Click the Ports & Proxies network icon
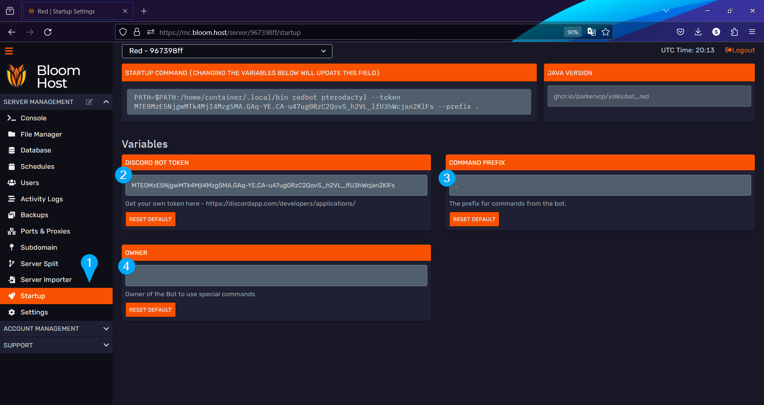764x405 pixels. 12,231
